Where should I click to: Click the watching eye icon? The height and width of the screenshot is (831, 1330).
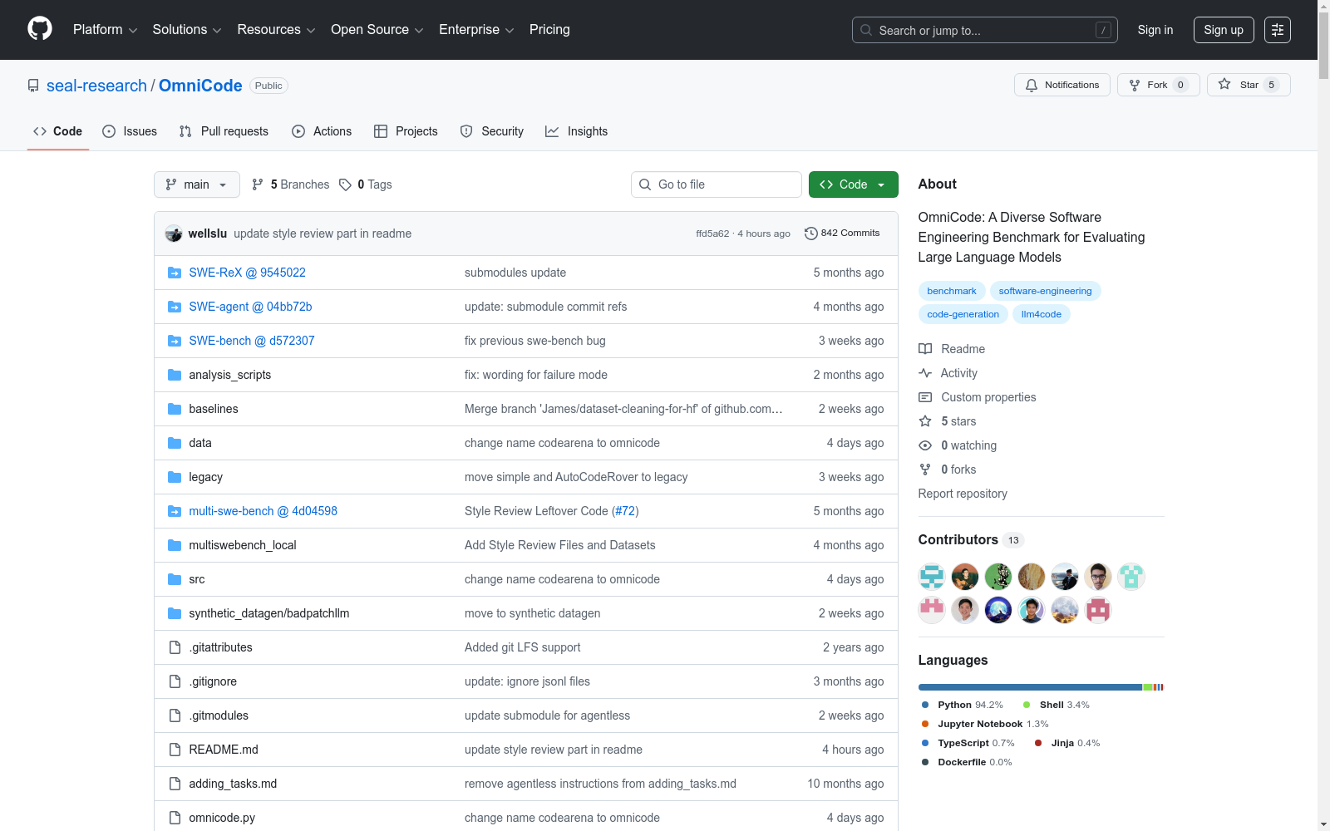[925, 445]
